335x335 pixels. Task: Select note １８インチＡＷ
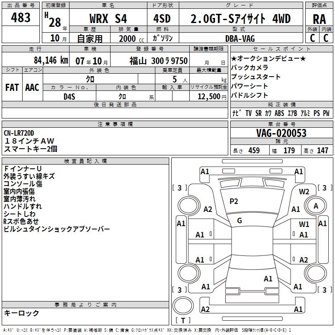29,141
